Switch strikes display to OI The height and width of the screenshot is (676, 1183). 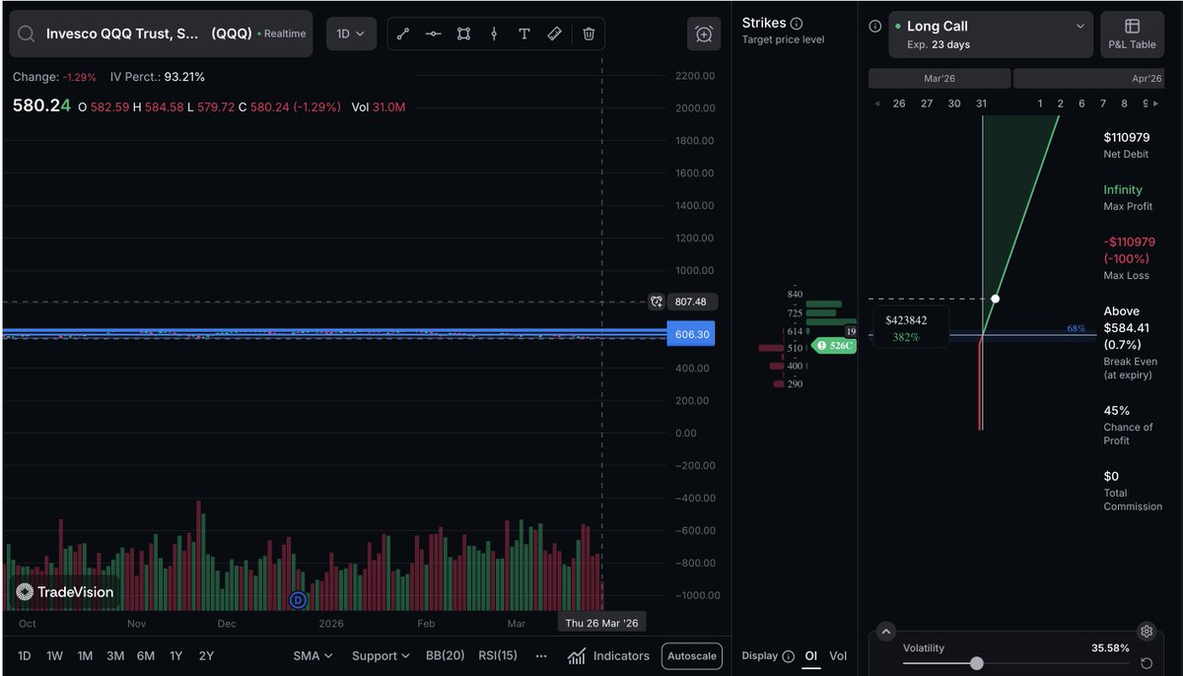pyautogui.click(x=811, y=656)
